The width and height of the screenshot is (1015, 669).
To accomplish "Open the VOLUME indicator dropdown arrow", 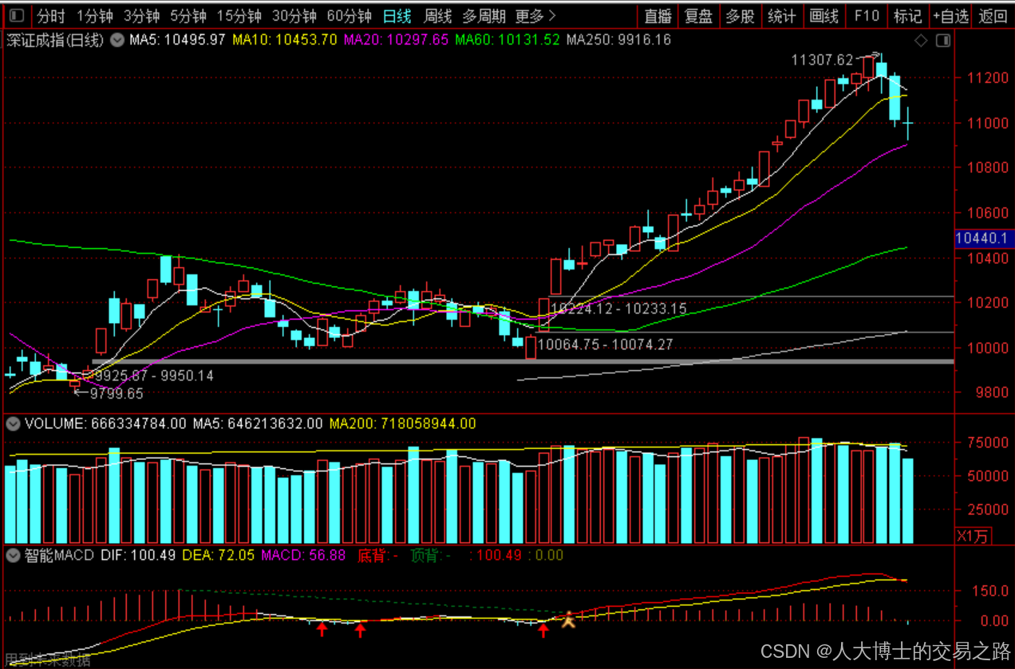I will 13,424.
